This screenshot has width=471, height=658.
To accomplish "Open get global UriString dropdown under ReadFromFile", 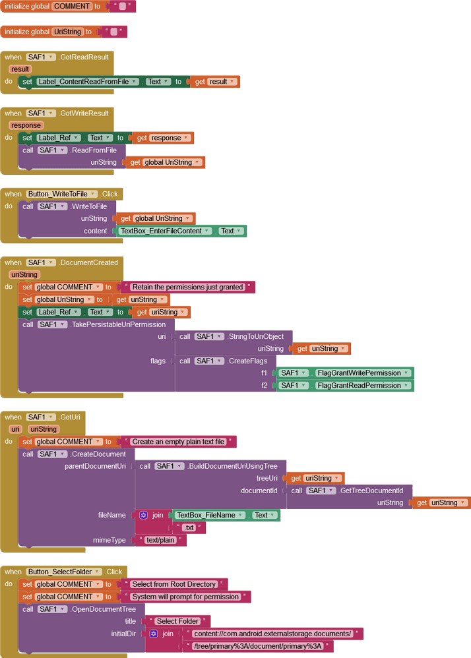I will click(x=173, y=162).
